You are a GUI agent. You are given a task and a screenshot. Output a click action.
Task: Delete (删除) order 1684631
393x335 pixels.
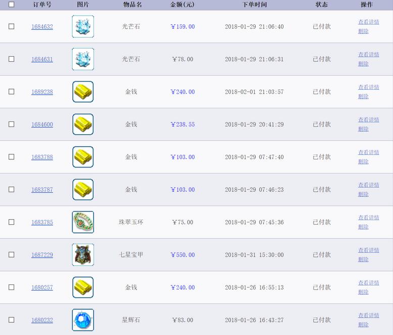[363, 64]
